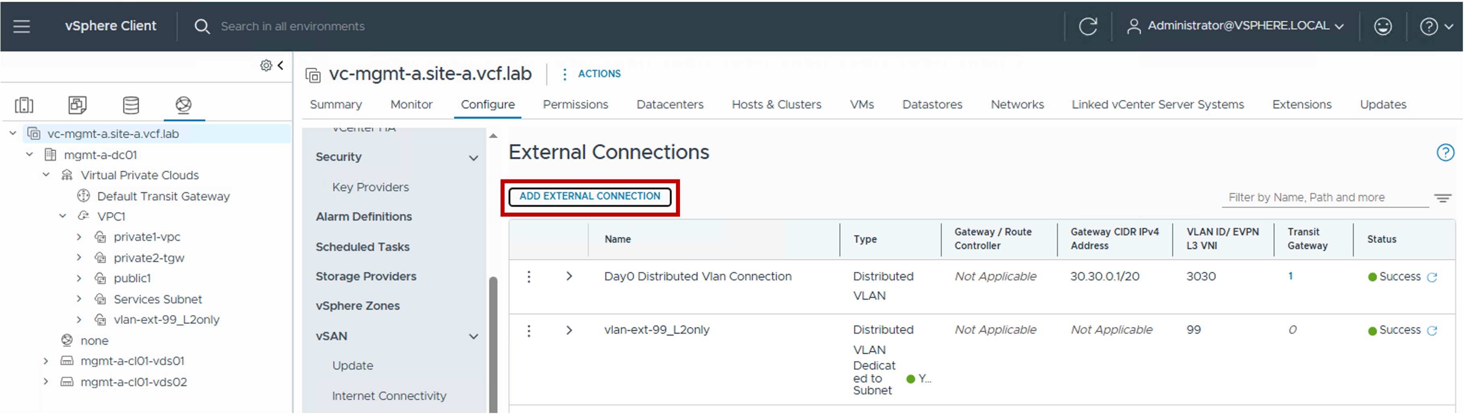Viewport: 1464px width, 414px height.
Task: Open the feedback smiley icon
Action: 1382,26
